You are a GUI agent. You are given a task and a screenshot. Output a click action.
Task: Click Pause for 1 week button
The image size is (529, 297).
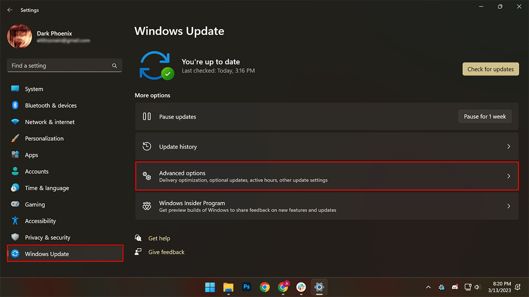pyautogui.click(x=485, y=117)
